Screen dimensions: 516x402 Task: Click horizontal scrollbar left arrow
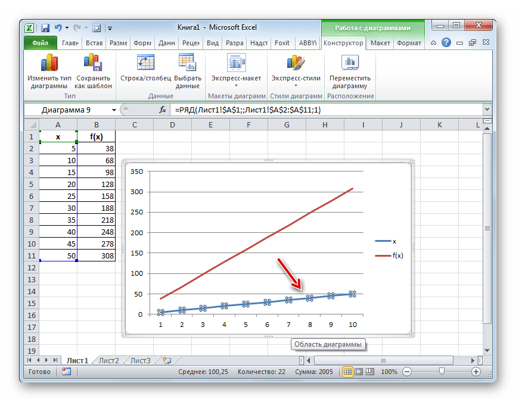click(x=309, y=360)
